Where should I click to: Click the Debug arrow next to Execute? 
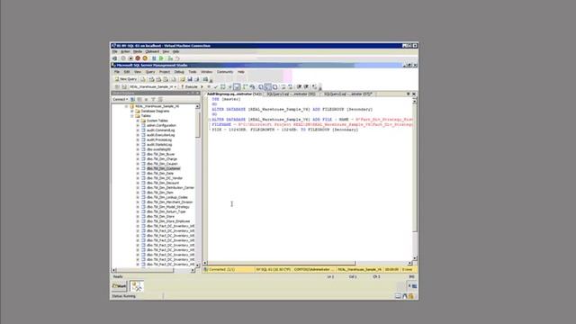tap(202, 86)
